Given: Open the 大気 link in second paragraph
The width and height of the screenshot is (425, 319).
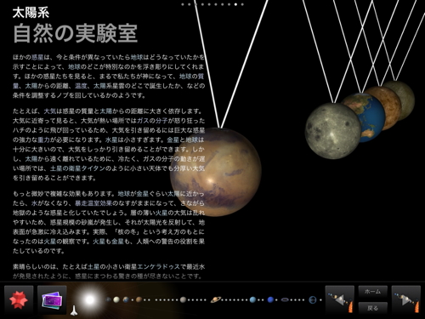Looking at the screenshot, I should [50, 111].
